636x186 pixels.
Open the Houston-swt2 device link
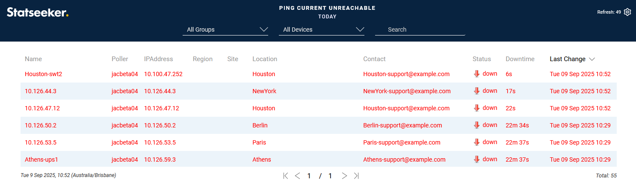[44, 74]
